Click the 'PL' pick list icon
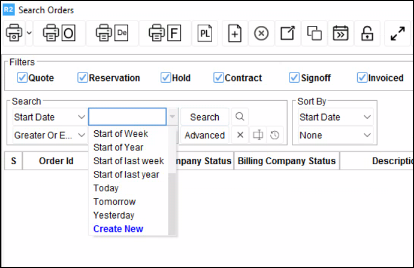 tap(204, 34)
